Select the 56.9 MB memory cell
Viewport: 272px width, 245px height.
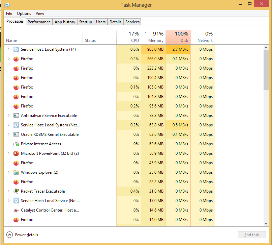(x=153, y=153)
